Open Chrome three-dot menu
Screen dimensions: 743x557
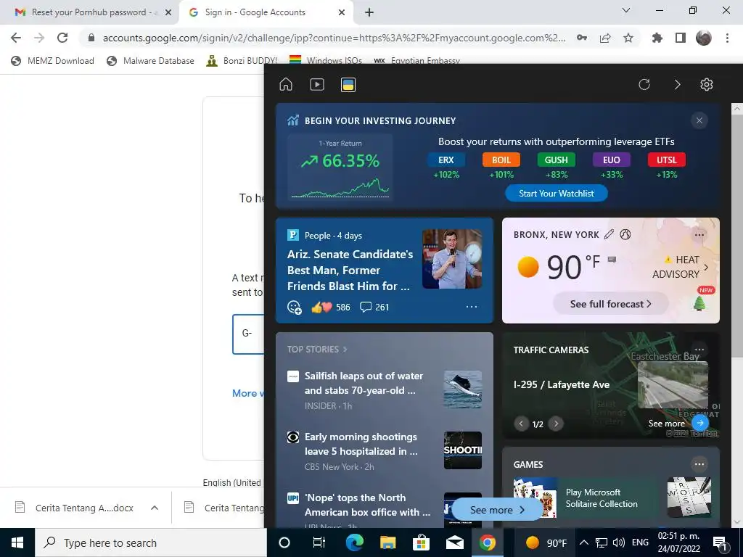(727, 38)
